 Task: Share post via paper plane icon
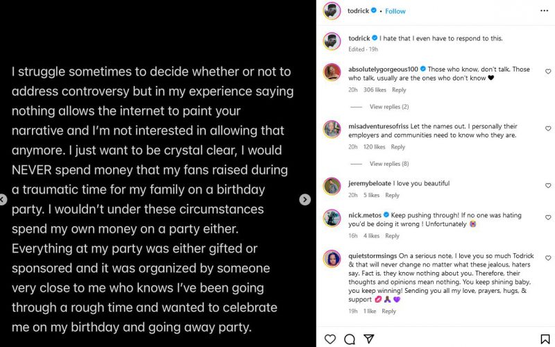click(x=369, y=339)
